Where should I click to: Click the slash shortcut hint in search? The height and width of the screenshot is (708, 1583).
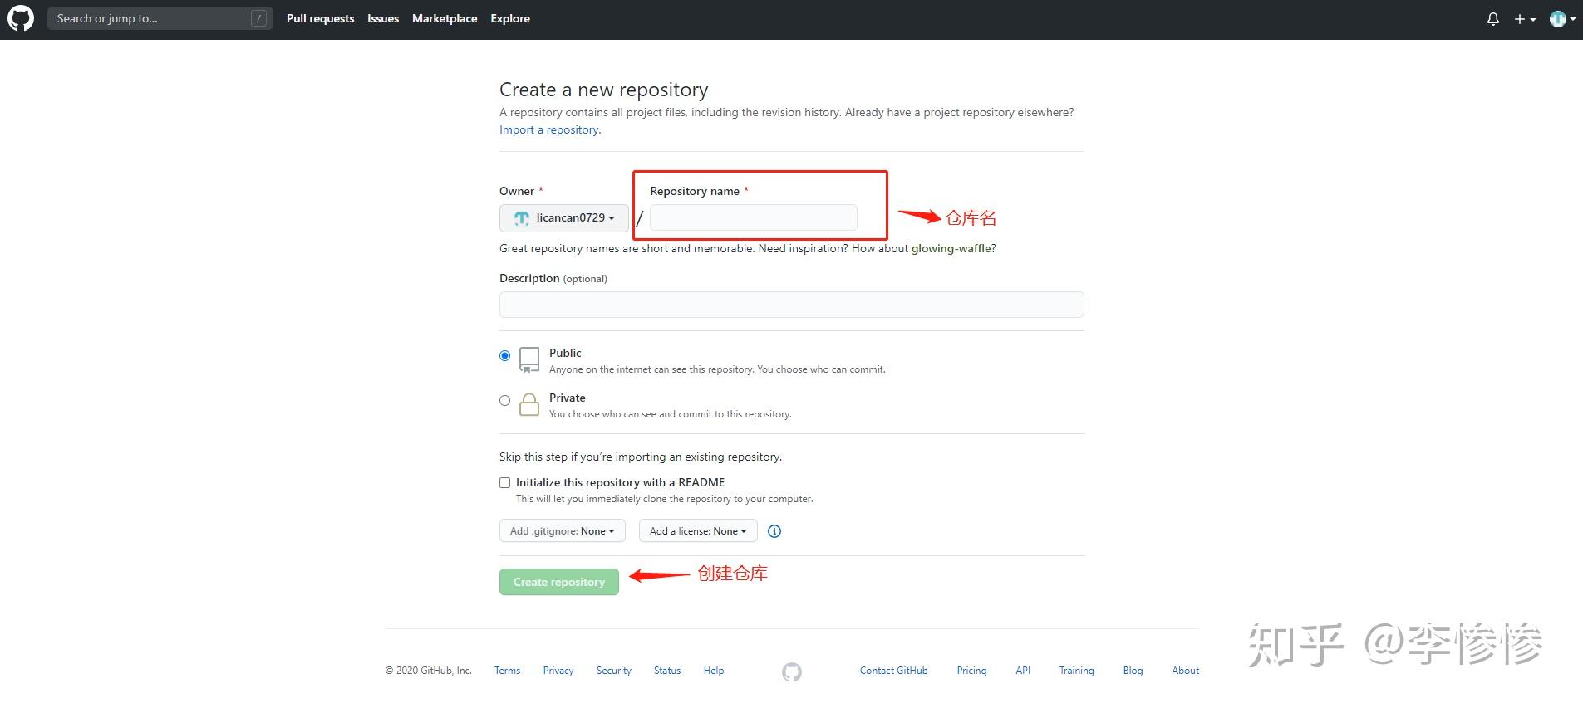click(259, 18)
